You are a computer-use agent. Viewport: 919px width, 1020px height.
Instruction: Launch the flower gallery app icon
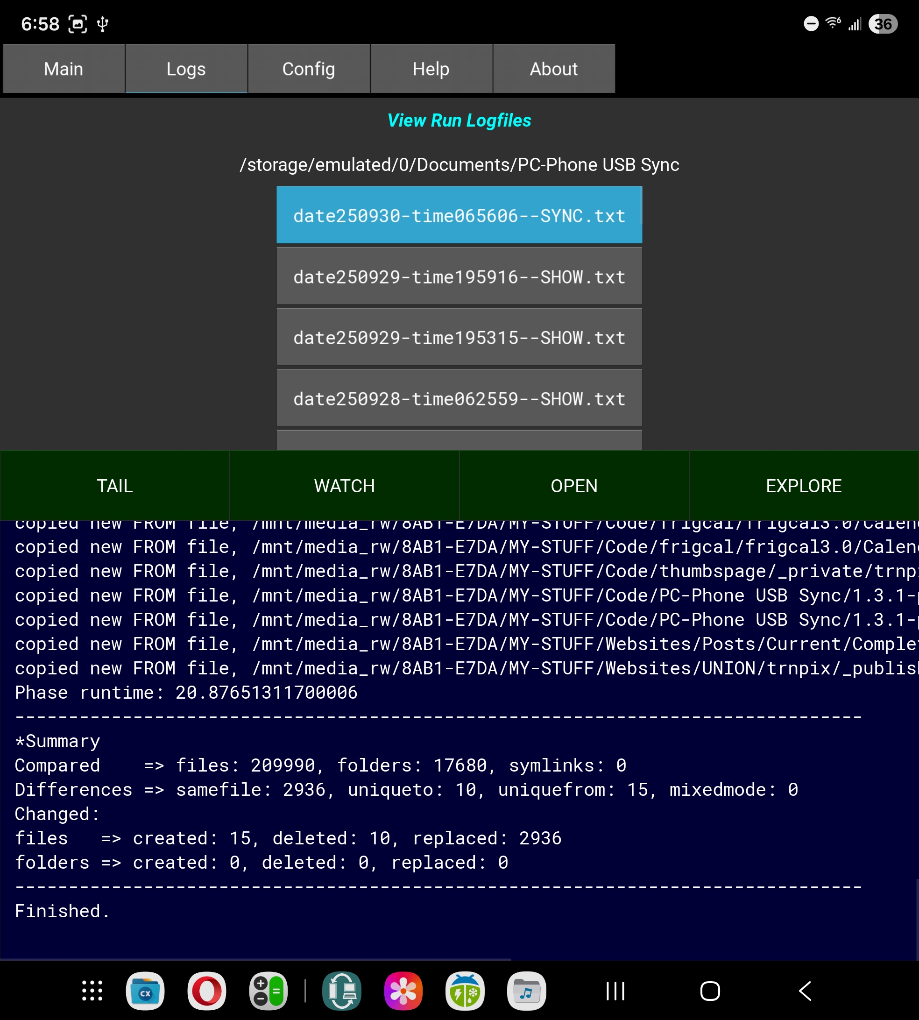[403, 991]
